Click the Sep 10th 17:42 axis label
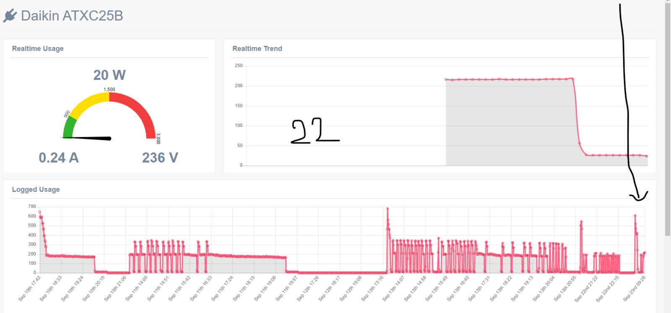 pos(29,288)
